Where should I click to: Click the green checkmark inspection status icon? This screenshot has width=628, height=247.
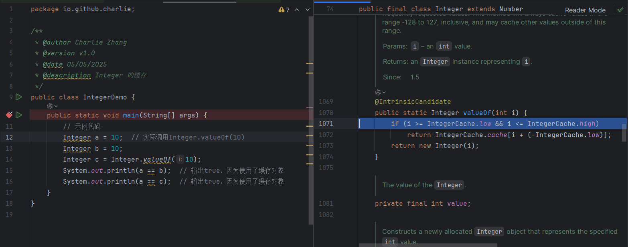pos(620,10)
